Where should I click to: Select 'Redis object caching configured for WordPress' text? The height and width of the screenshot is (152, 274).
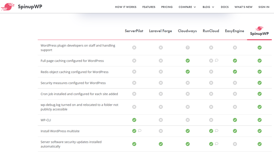[x=75, y=72]
